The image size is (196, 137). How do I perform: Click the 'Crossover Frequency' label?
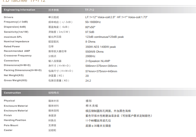point(18,56)
